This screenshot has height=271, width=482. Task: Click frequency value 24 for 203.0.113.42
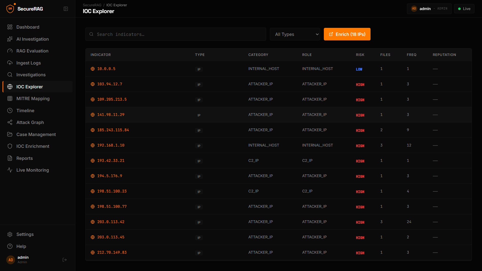409,222
